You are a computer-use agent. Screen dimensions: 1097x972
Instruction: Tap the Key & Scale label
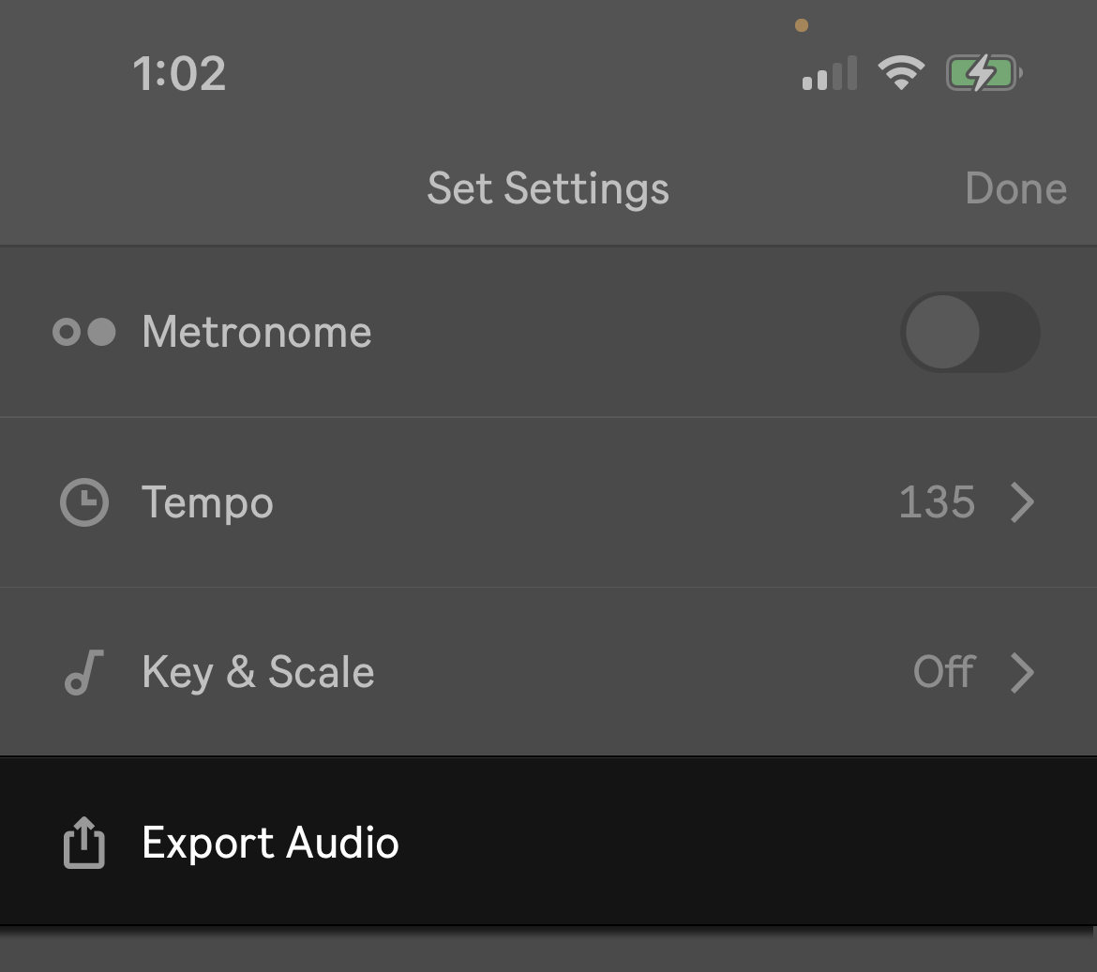[x=258, y=673]
